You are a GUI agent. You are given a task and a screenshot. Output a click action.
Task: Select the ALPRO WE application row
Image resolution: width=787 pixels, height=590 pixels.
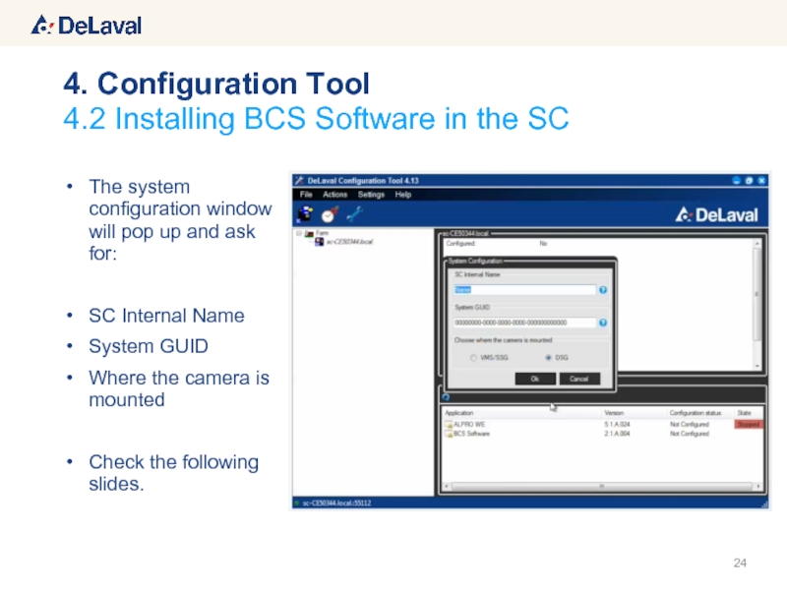tap(603, 425)
